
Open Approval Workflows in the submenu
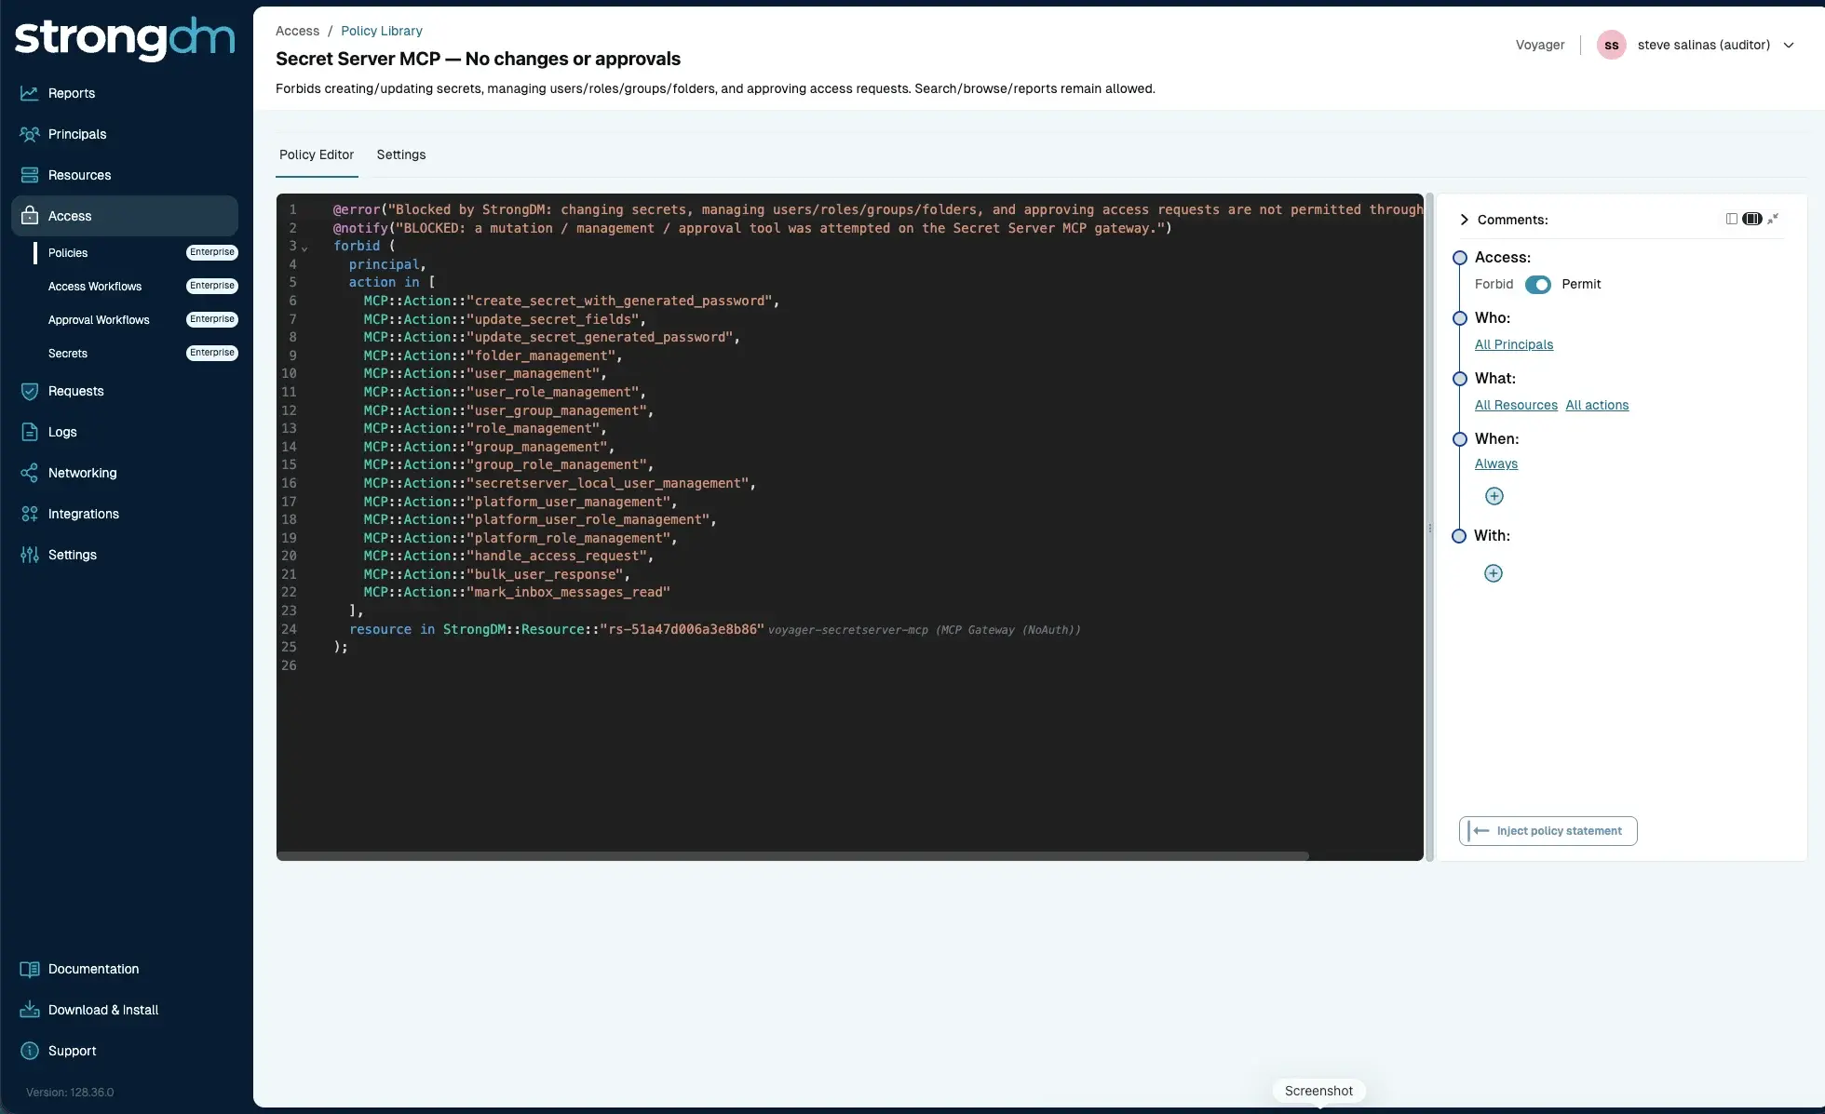point(99,320)
